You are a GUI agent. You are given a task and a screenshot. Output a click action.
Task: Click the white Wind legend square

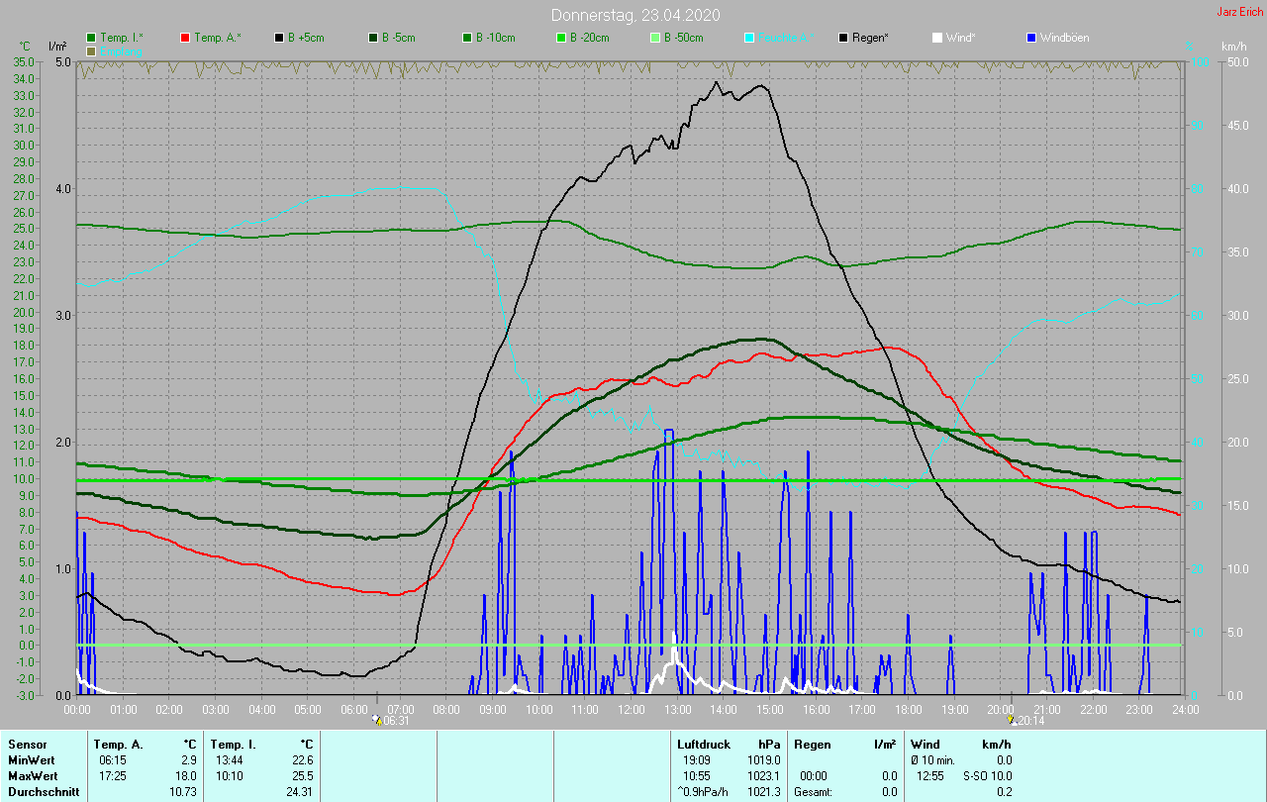(937, 38)
